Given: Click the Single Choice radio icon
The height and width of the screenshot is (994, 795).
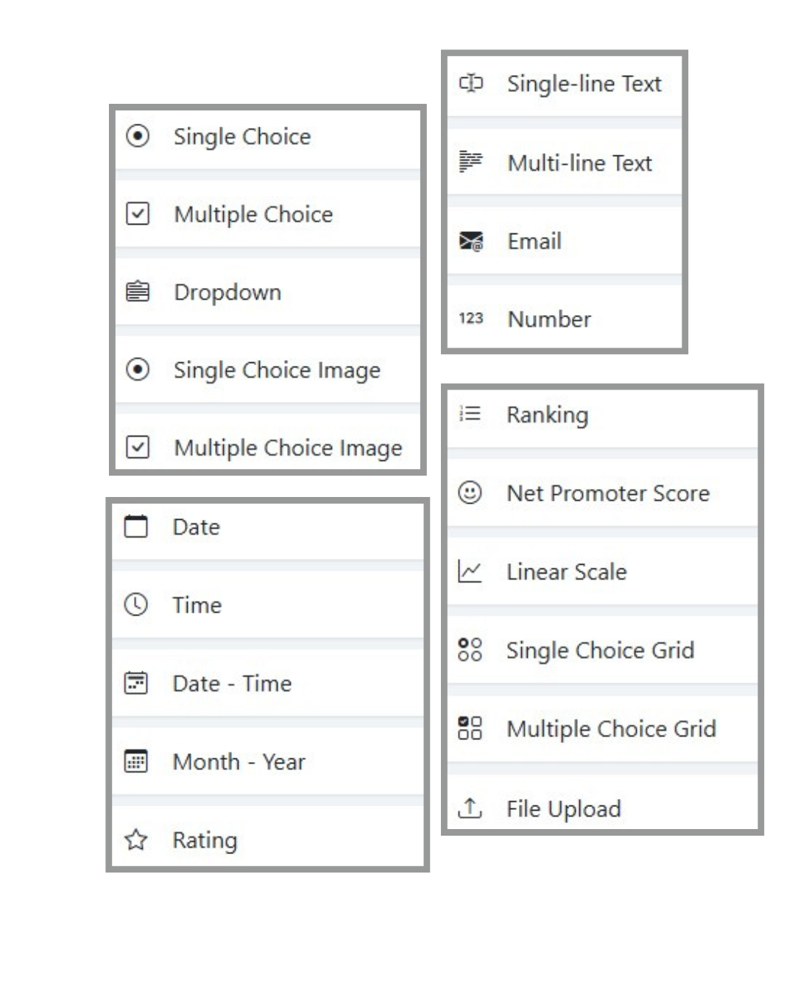Looking at the screenshot, I should [x=138, y=136].
